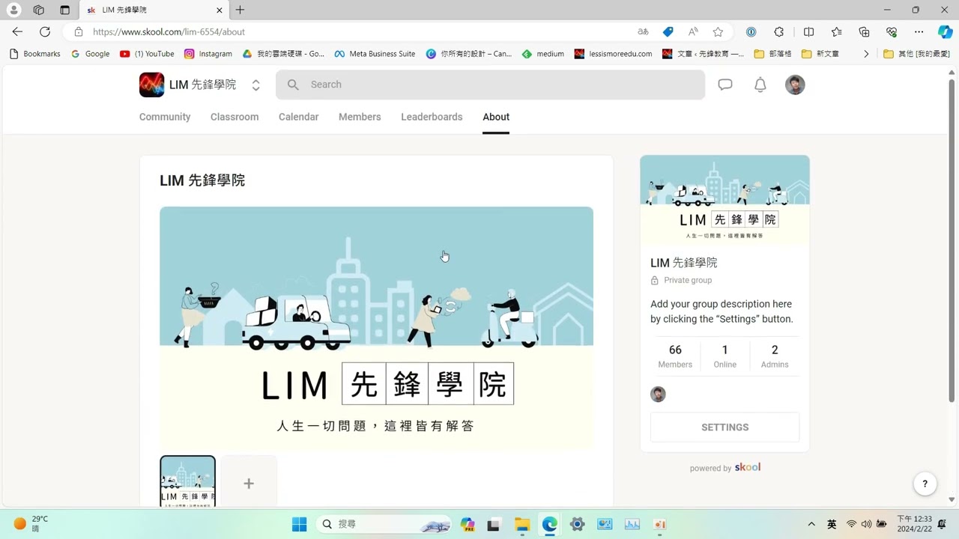Add this page to browser favorites
The image size is (959, 539).
(718, 31)
